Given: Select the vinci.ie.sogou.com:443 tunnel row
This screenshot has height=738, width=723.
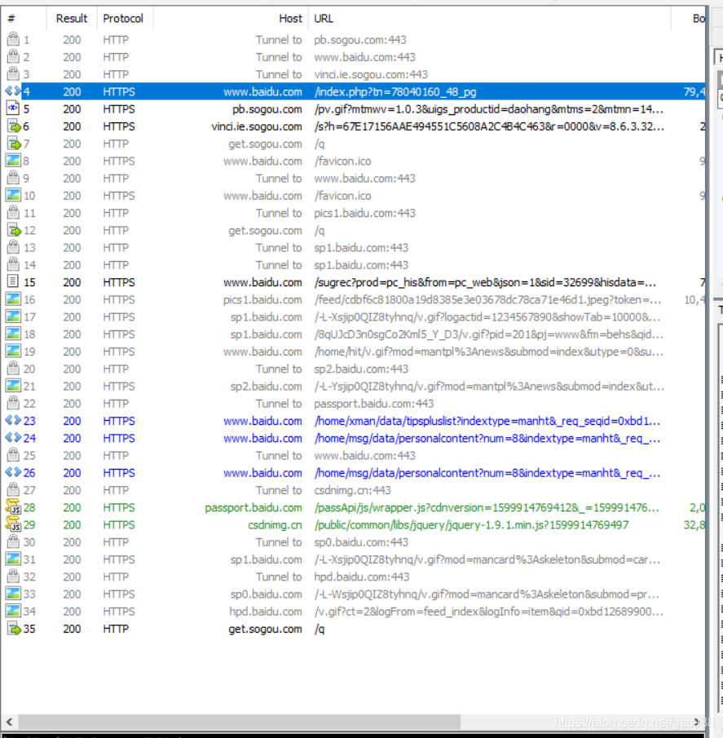Looking at the screenshot, I should [353, 74].
